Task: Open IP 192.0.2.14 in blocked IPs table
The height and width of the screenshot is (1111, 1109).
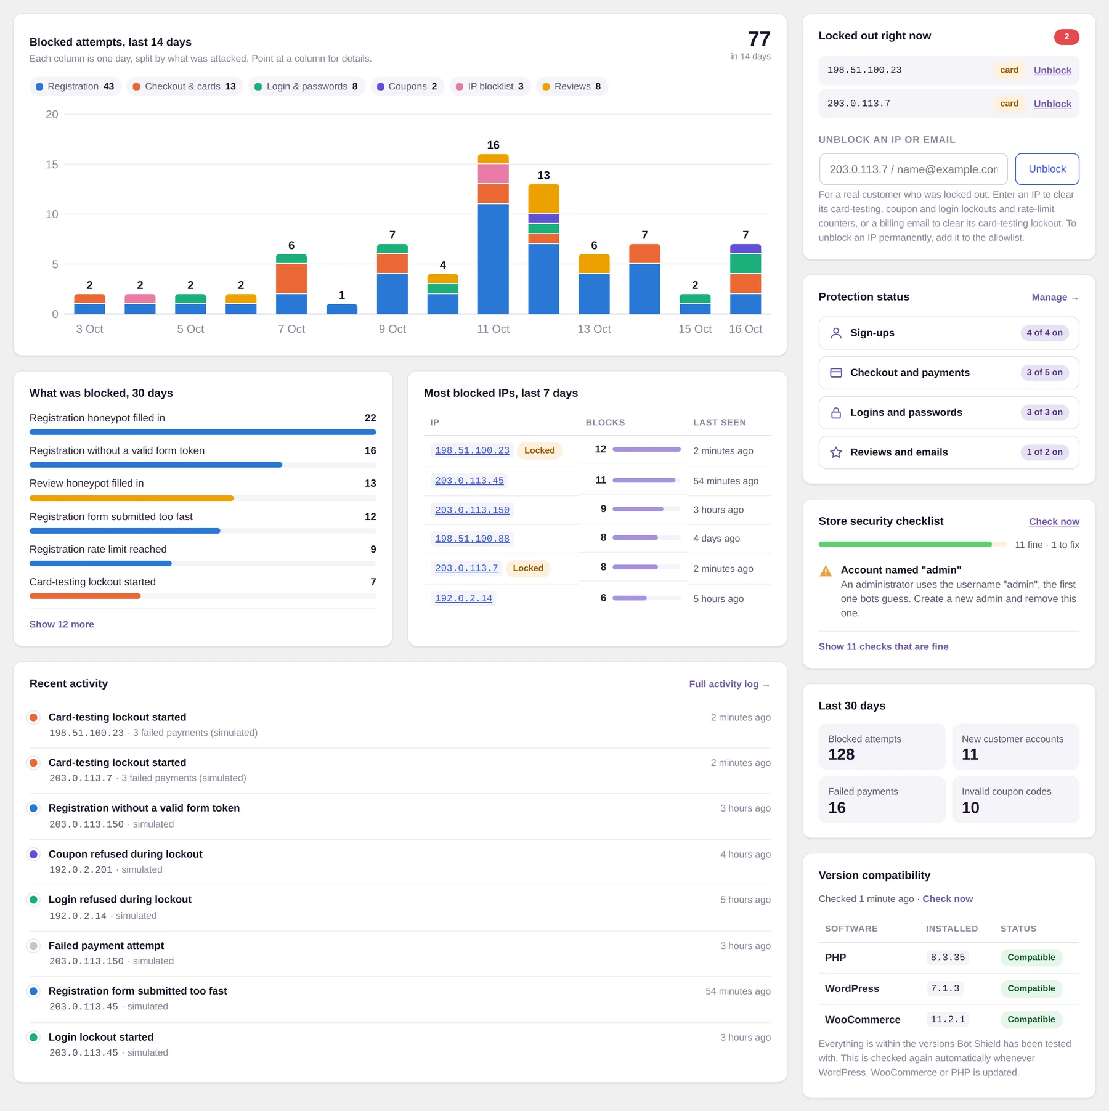Action: 463,598
